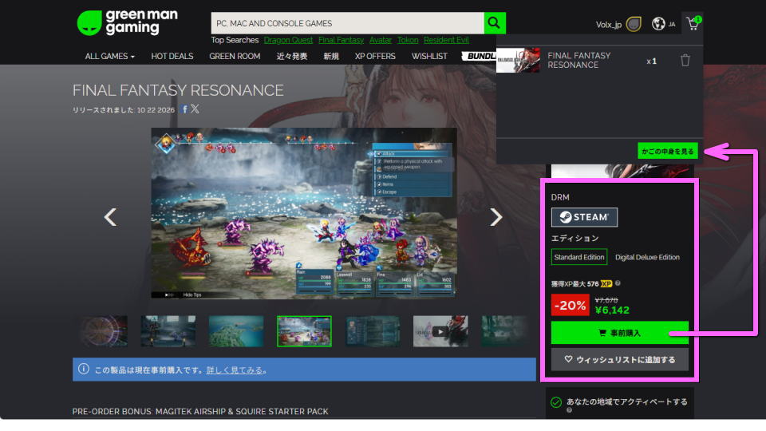Screen dimensions: 766x431
Task: Expand the ALL GAMES dropdown menu
Action: tap(110, 56)
